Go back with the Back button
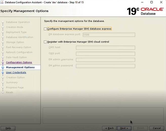Viewport: 166px width, 131px height. point(109,128)
